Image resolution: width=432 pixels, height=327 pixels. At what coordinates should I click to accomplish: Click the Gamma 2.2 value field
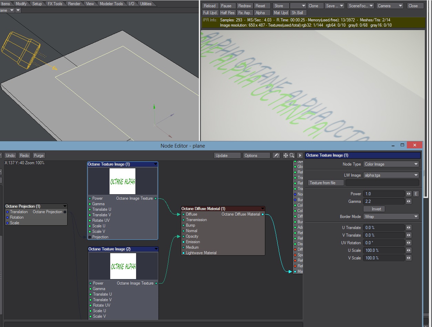(384, 201)
